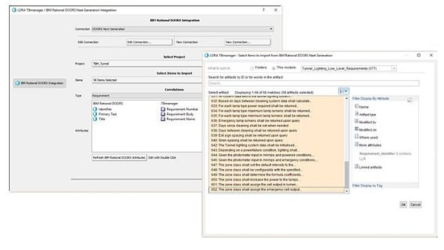Select artifact 535 minimum lamp lumens
Screen dimensions: 444x250
pyautogui.click(x=277, y=115)
